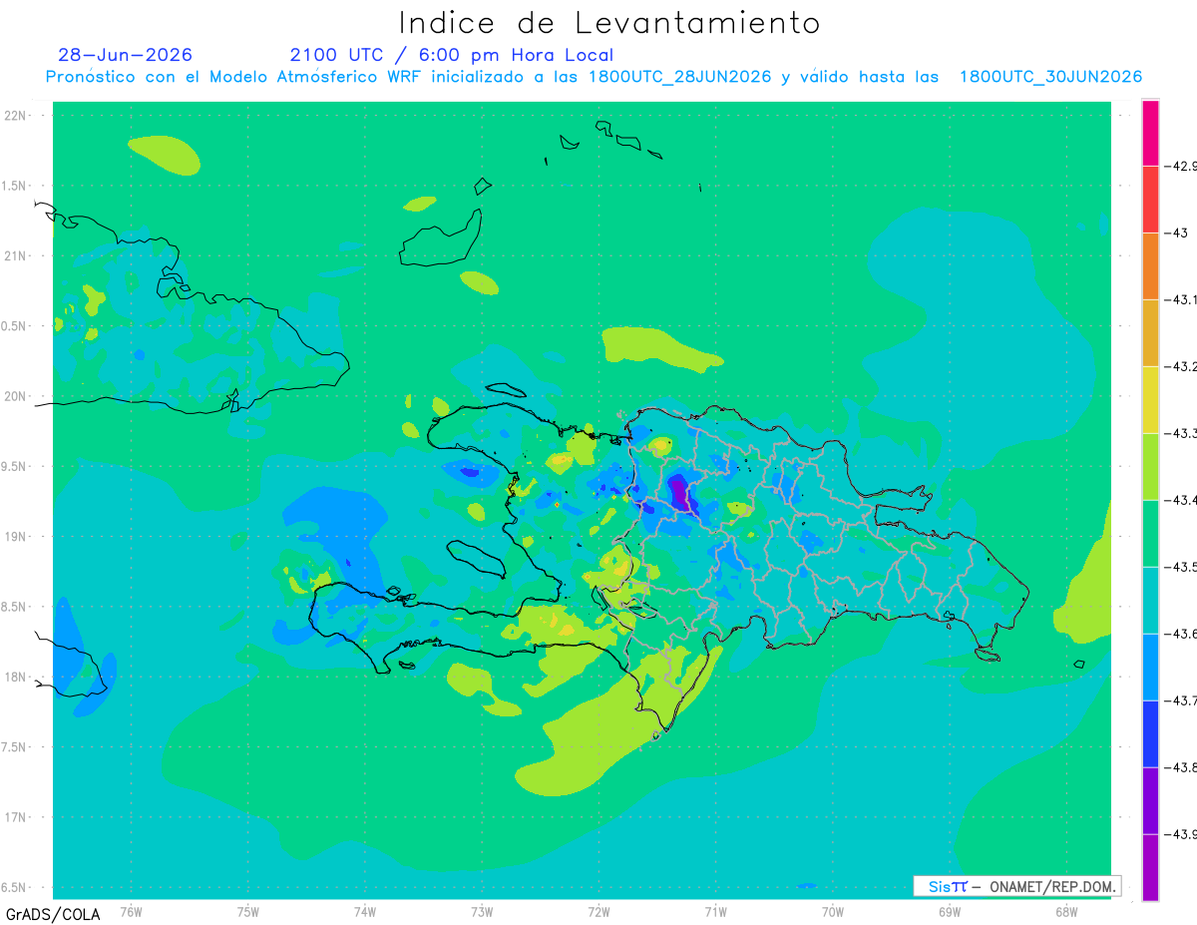The image size is (1197, 925).
Task: Select the date text "28-Jun-2026"
Action: click(x=126, y=55)
